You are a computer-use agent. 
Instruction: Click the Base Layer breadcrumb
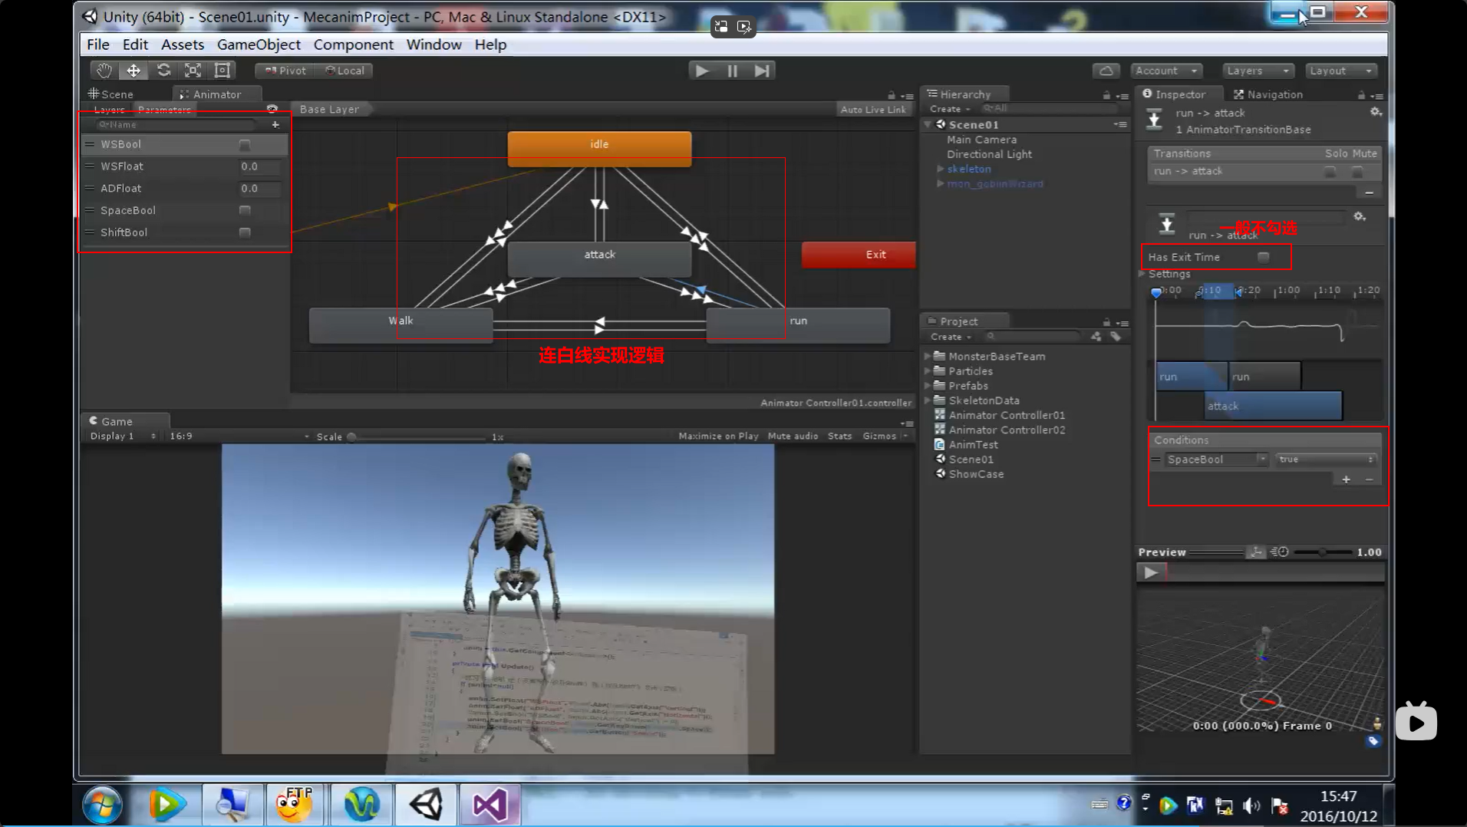point(331,110)
